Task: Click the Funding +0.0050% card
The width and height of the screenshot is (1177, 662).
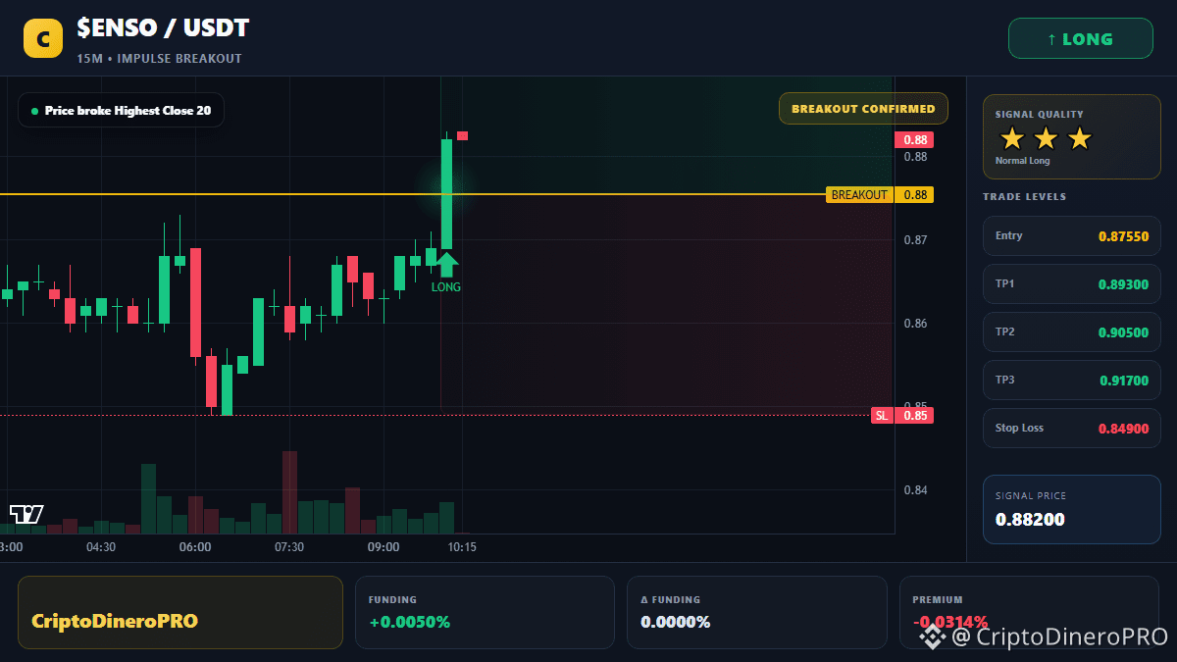Action: 485,612
